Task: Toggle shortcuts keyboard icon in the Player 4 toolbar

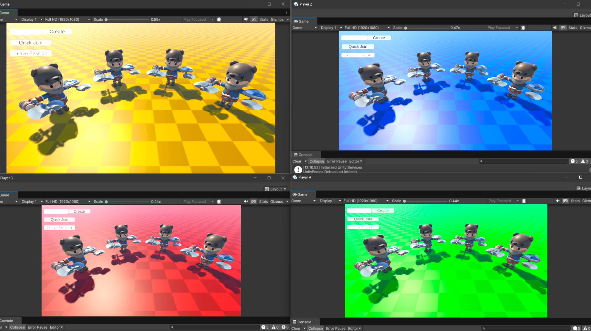Action: tap(566, 201)
